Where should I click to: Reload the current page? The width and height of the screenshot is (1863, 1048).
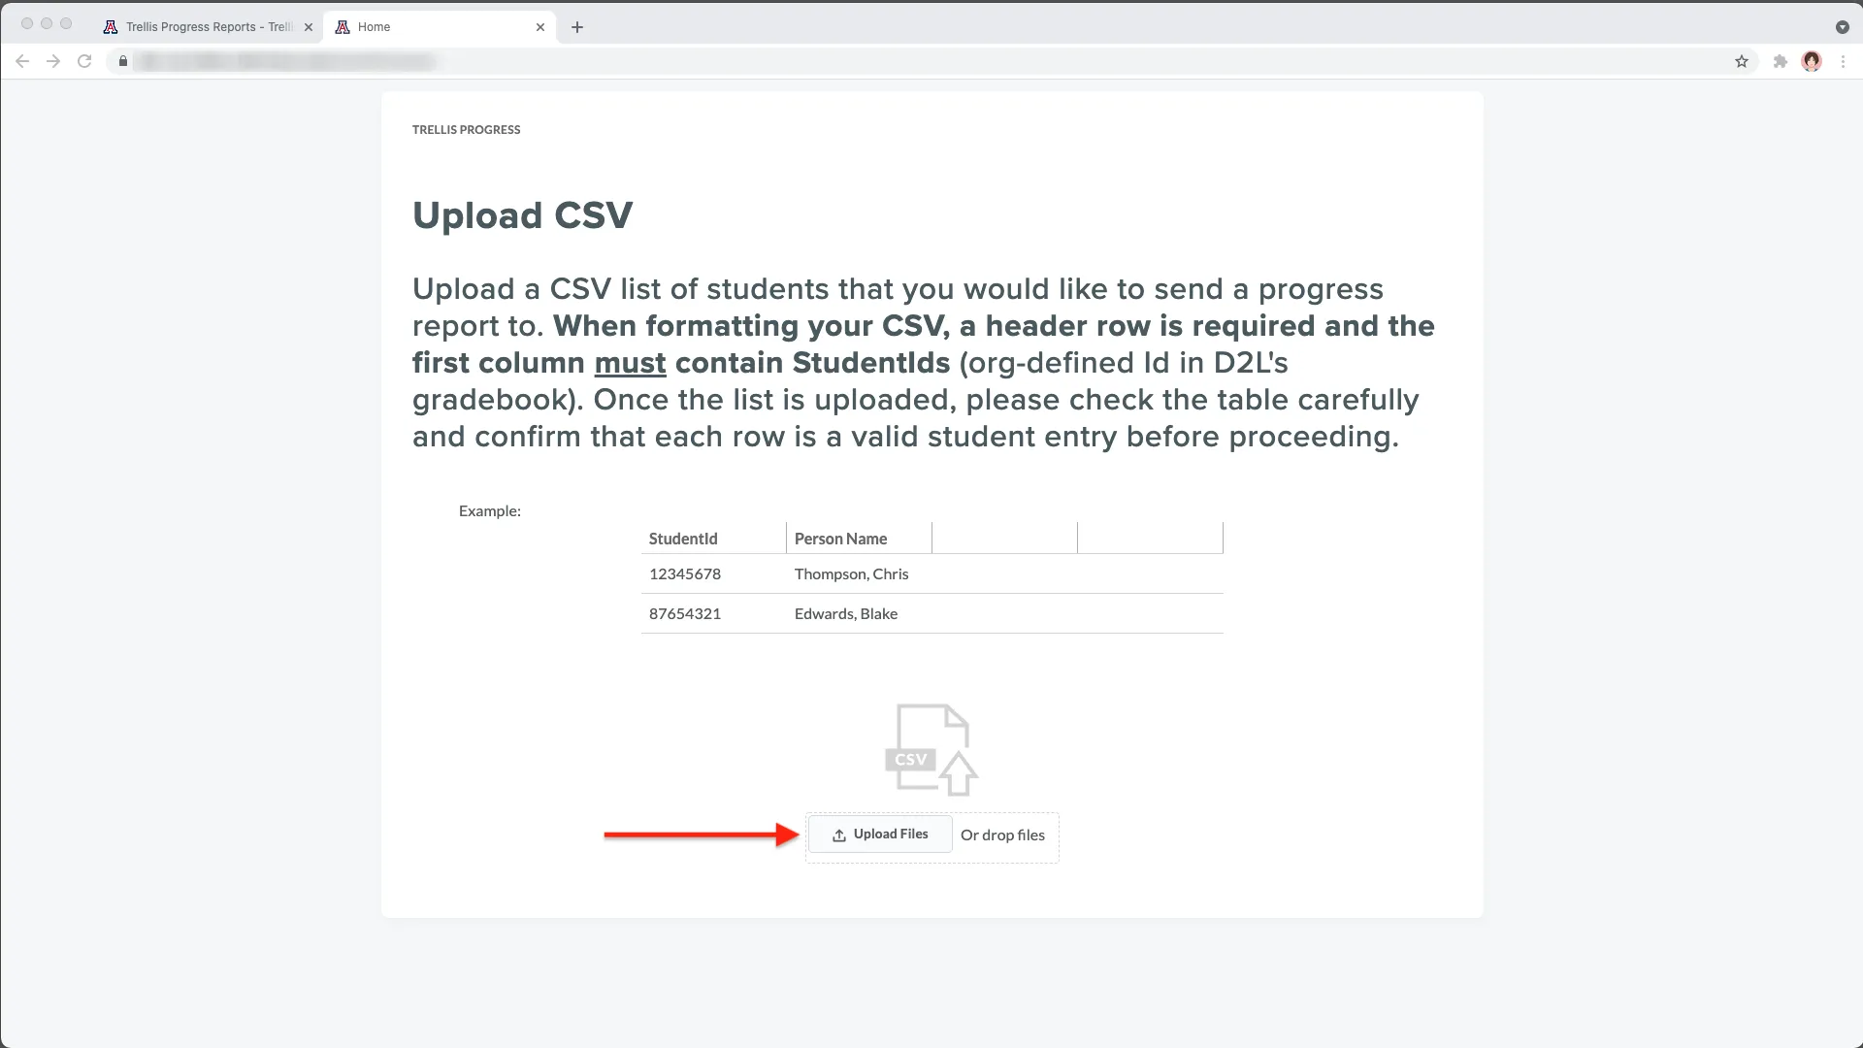coord(84,61)
